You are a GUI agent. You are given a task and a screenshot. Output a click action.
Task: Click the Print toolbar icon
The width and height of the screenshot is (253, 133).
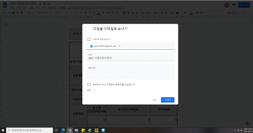(13, 13)
